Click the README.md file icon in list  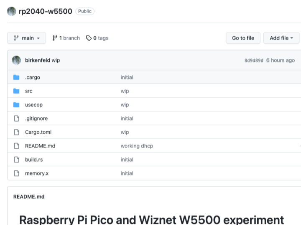point(16,146)
